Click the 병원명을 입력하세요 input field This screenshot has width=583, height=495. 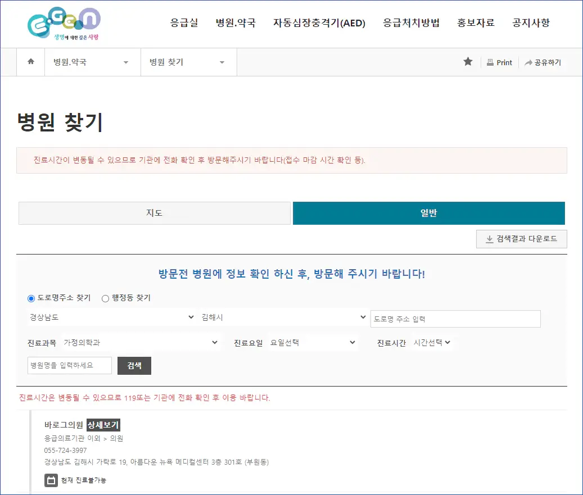click(69, 365)
